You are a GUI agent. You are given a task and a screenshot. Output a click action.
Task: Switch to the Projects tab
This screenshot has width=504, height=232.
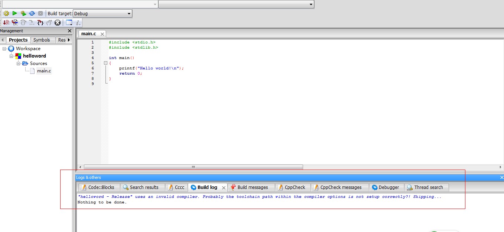(x=18, y=40)
